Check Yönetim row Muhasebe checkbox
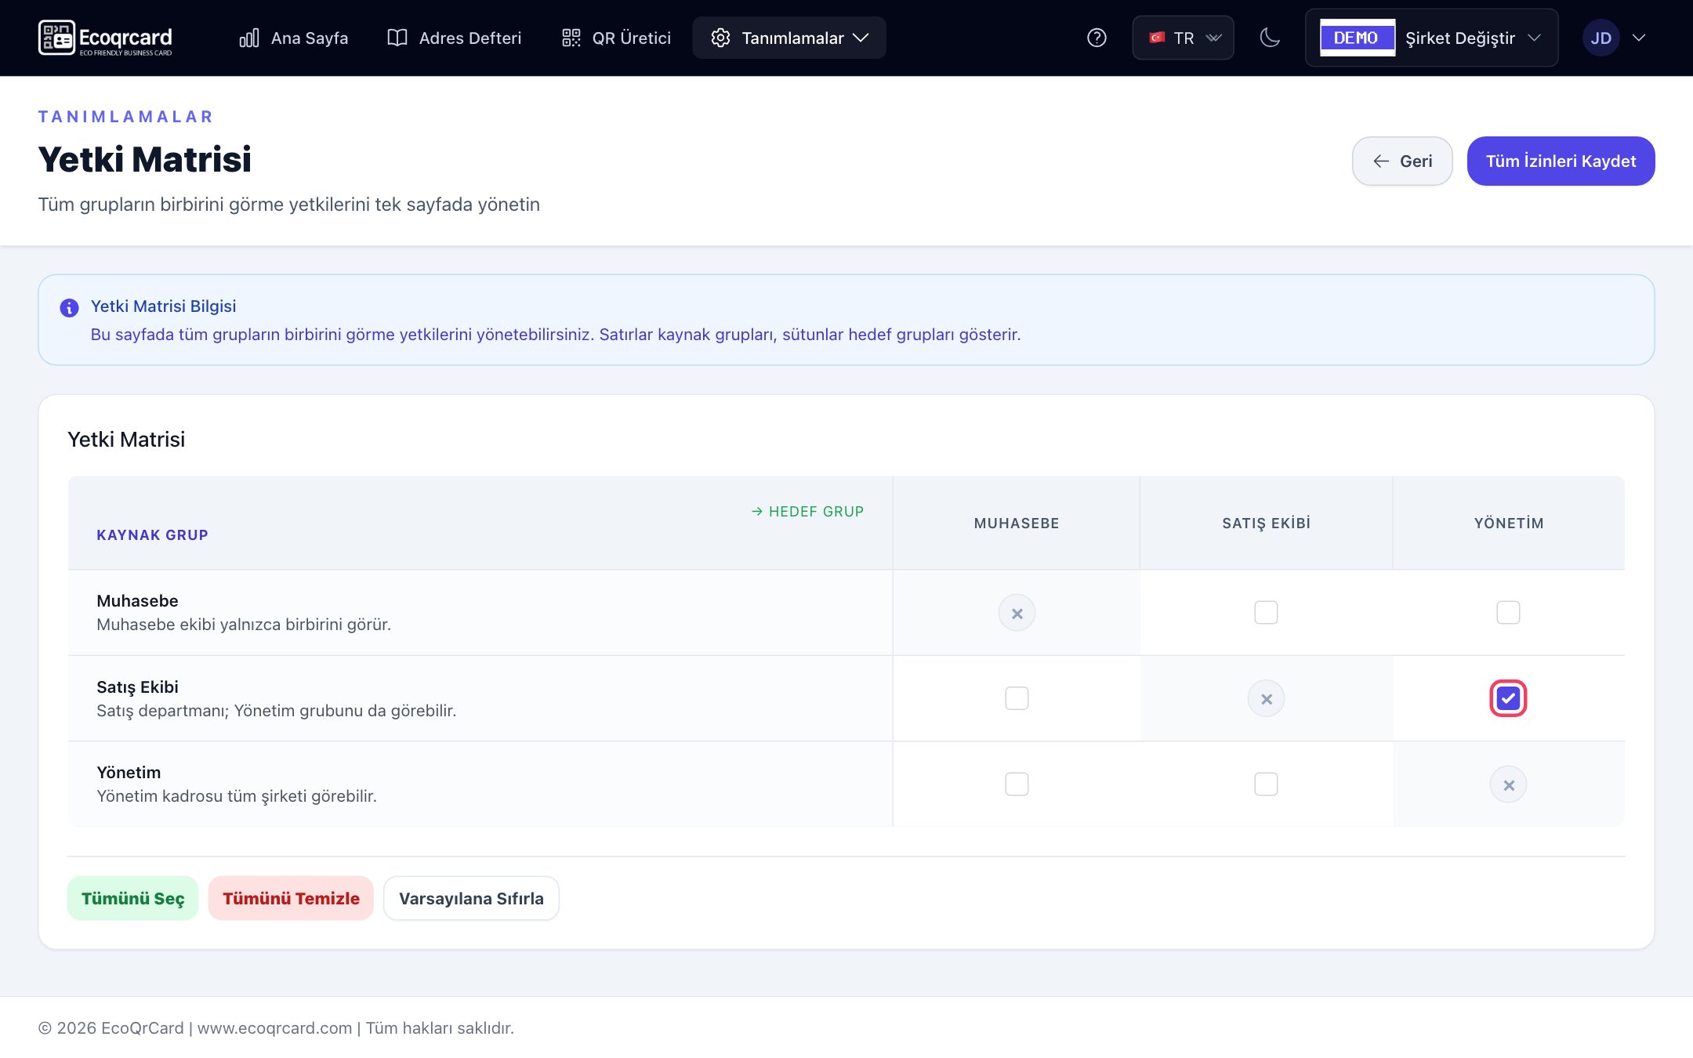This screenshot has height=1058, width=1693. pos(1017,784)
